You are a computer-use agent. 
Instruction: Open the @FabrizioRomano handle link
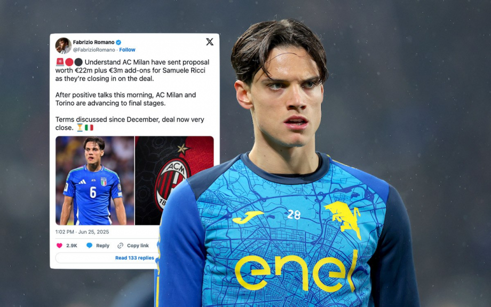click(94, 50)
